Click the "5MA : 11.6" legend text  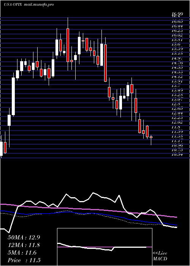[x=22, y=253]
